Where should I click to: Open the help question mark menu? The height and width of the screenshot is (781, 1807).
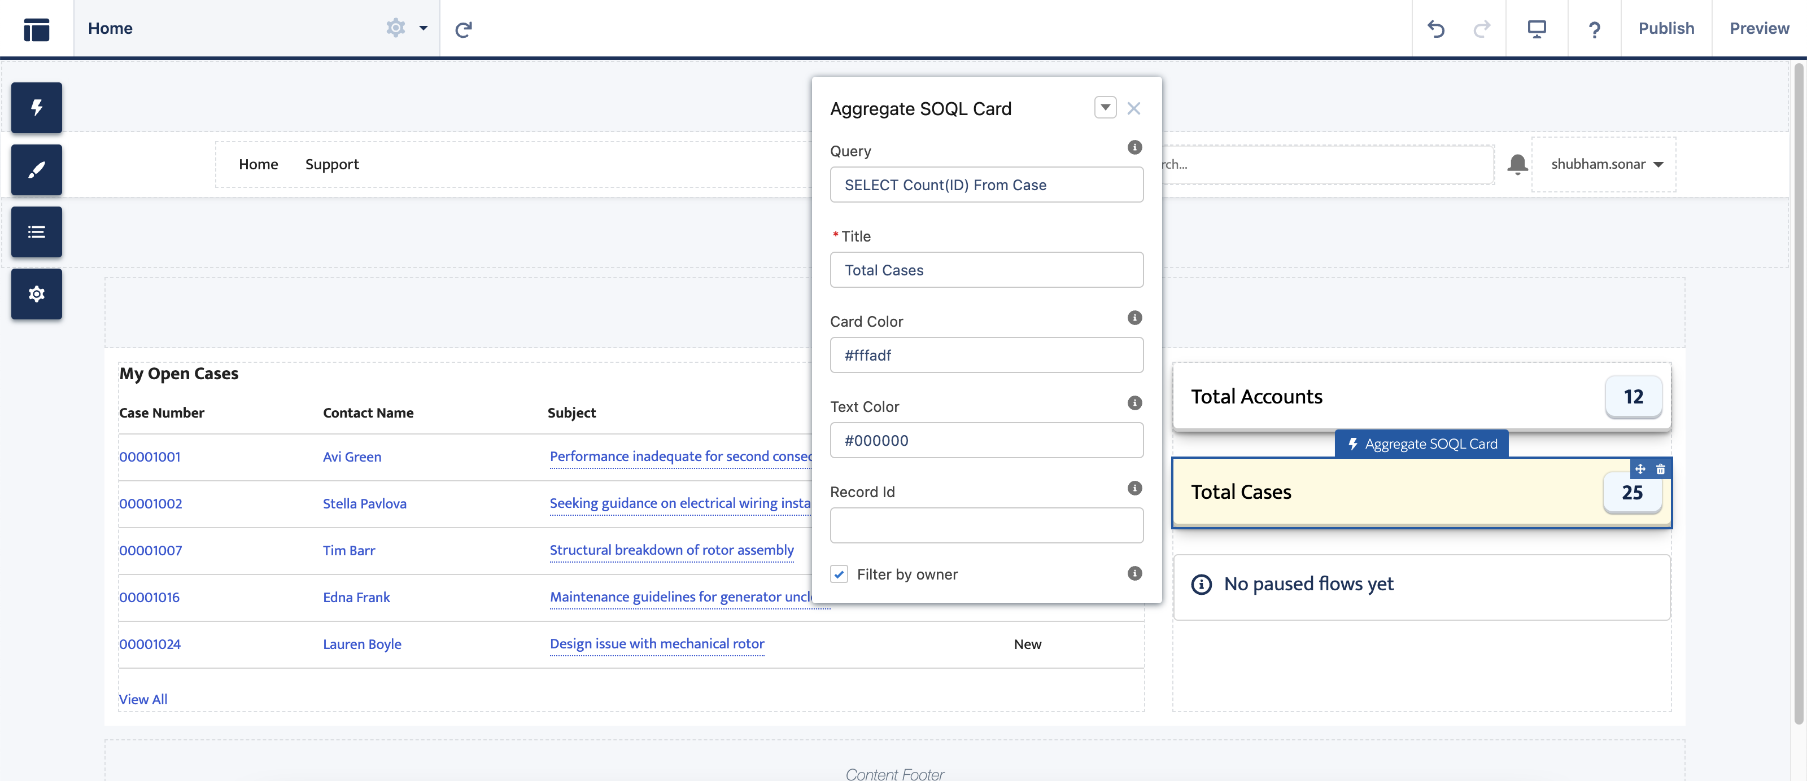[x=1594, y=29]
